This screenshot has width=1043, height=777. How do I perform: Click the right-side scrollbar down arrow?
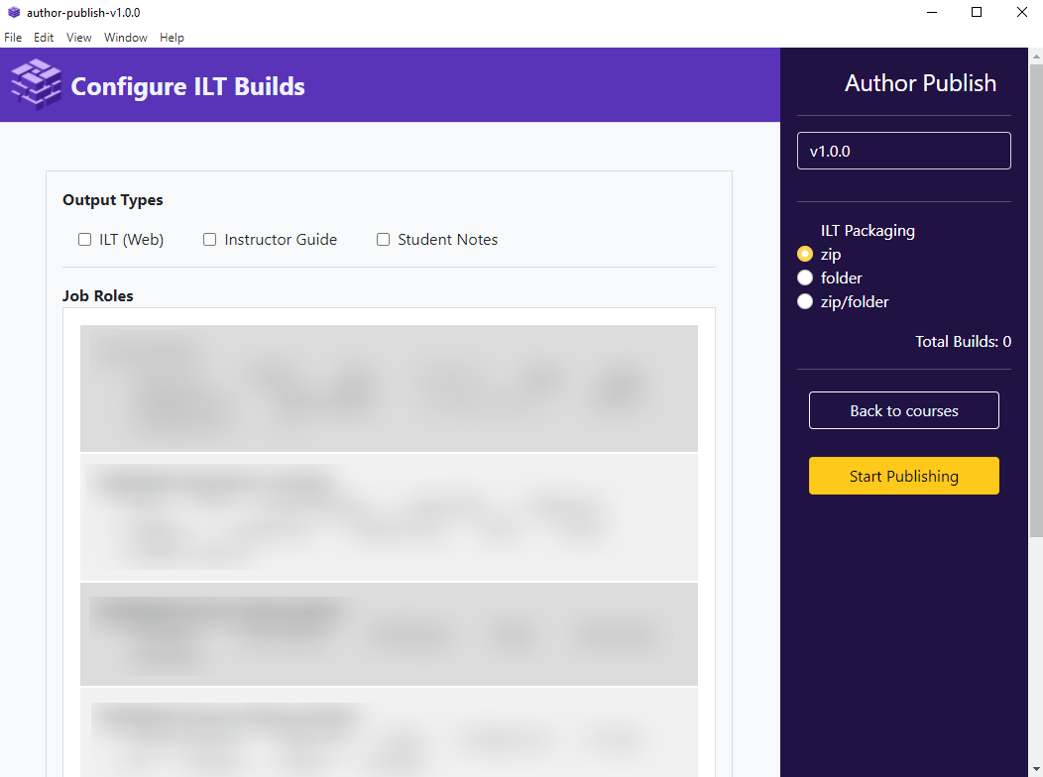[x=1035, y=768]
